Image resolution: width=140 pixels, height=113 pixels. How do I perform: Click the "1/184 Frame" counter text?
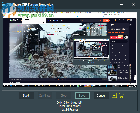coord(69,110)
